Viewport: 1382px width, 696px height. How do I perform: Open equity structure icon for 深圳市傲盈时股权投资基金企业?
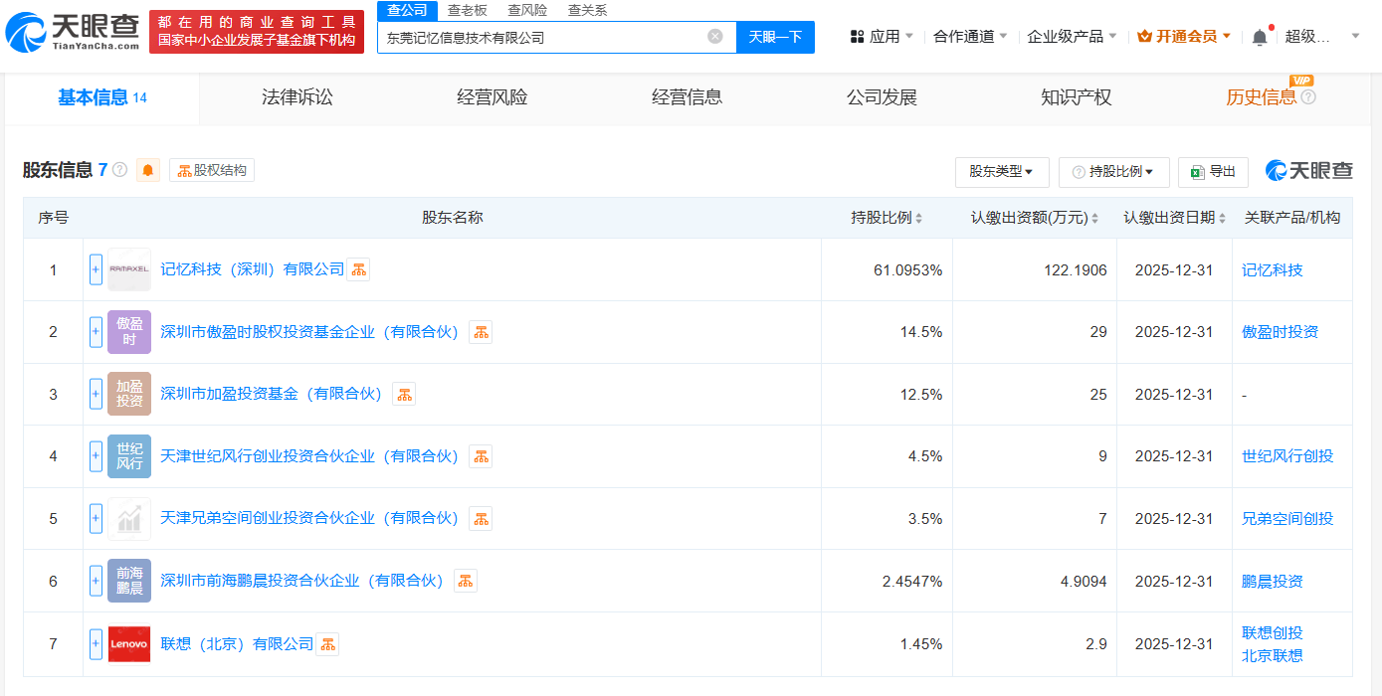click(x=481, y=332)
